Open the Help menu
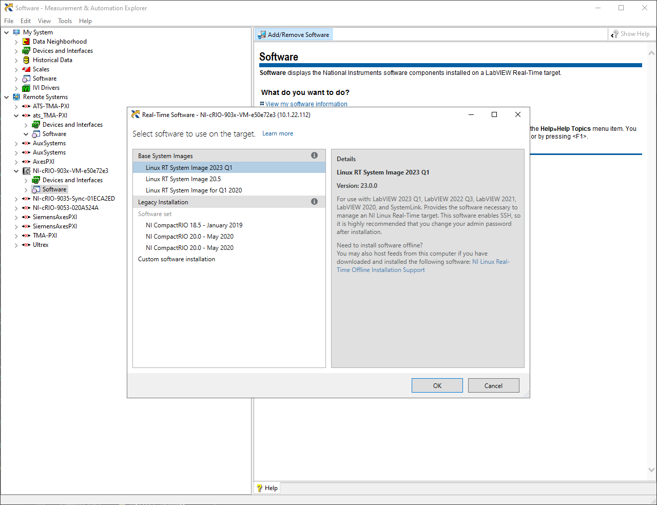Viewport: 657px width, 505px height. click(85, 21)
